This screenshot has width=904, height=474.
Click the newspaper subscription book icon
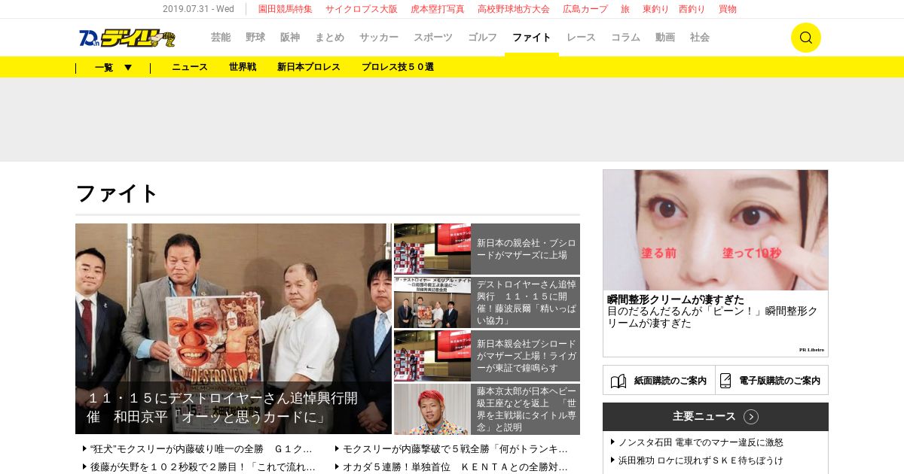[618, 381]
